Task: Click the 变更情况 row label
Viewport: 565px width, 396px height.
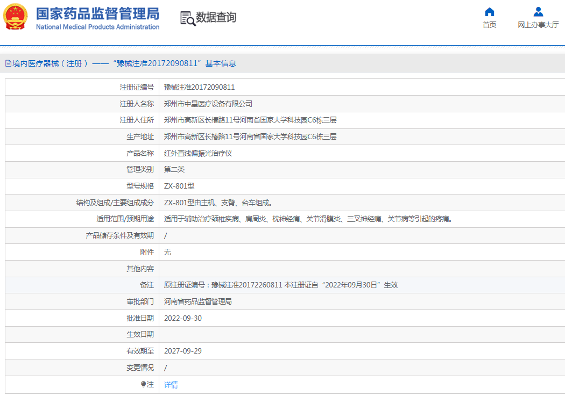Action: pyautogui.click(x=140, y=368)
